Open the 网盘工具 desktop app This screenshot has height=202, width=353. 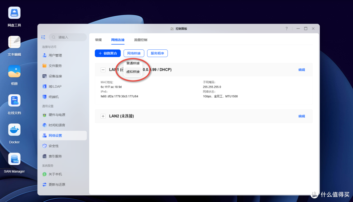(x=14, y=13)
